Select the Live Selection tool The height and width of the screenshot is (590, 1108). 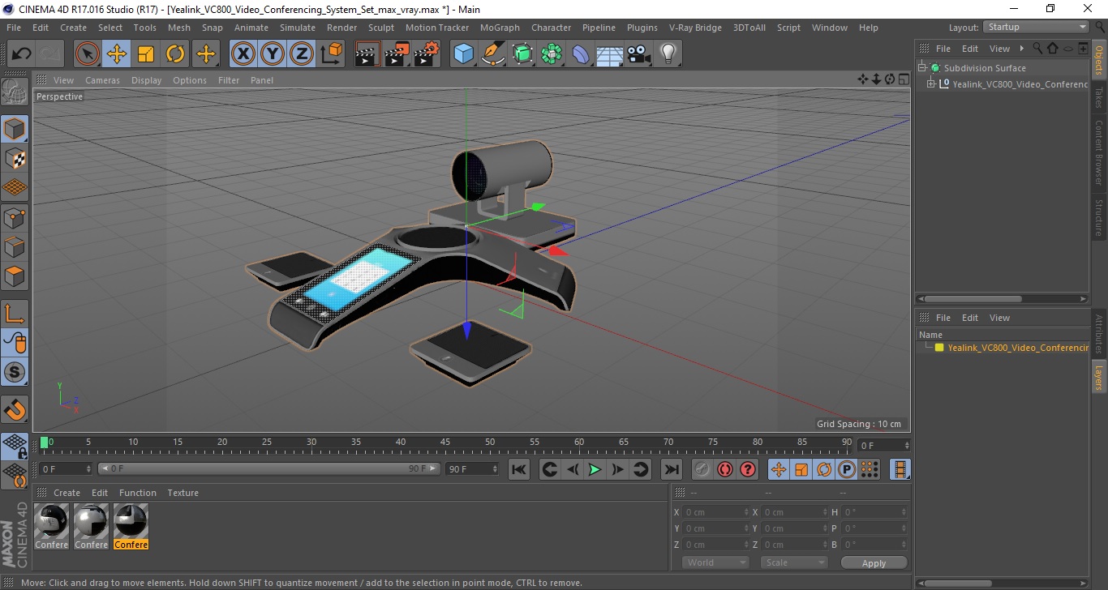pos(88,54)
